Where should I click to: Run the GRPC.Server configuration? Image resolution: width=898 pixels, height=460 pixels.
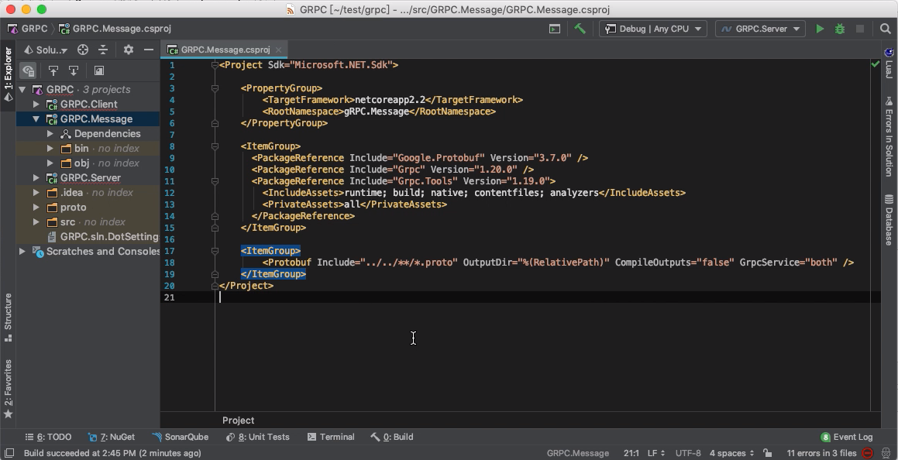(x=820, y=29)
